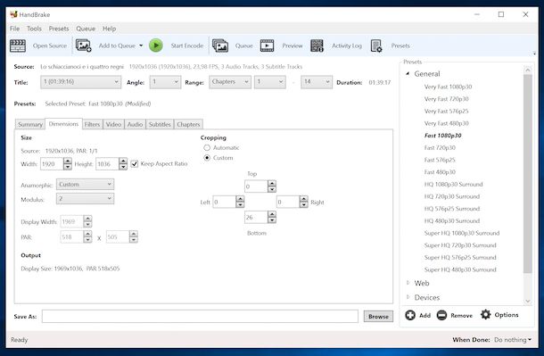
Task: Select the Fast 720p30 preset
Action: 440,147
